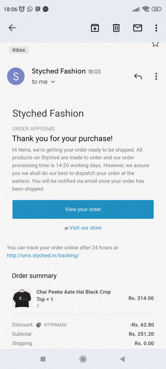
Task: Archive this email
Action: click(95, 28)
